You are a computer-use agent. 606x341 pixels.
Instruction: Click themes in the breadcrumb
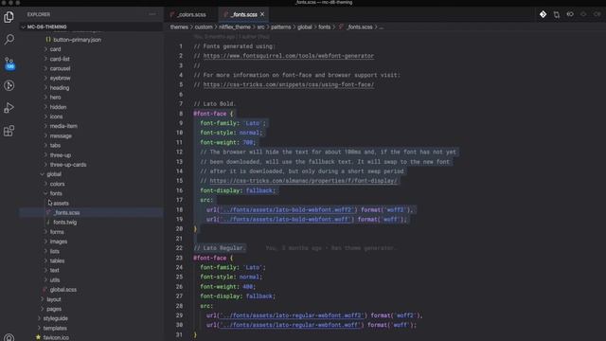(179, 27)
